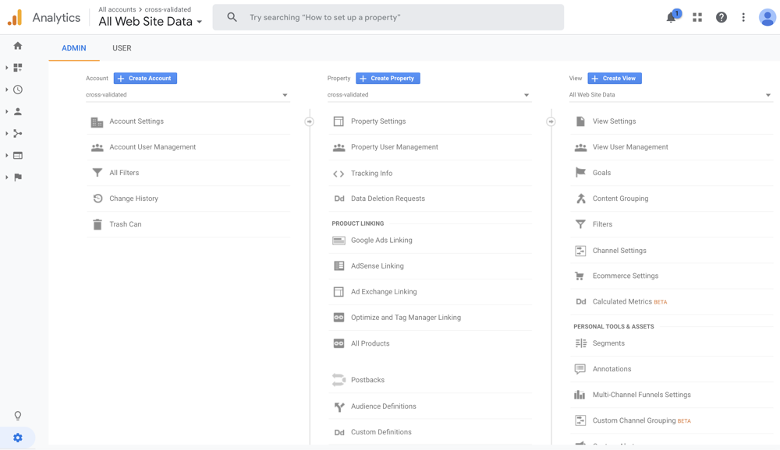Click the help question mark icon
The image size is (780, 450).
click(721, 17)
